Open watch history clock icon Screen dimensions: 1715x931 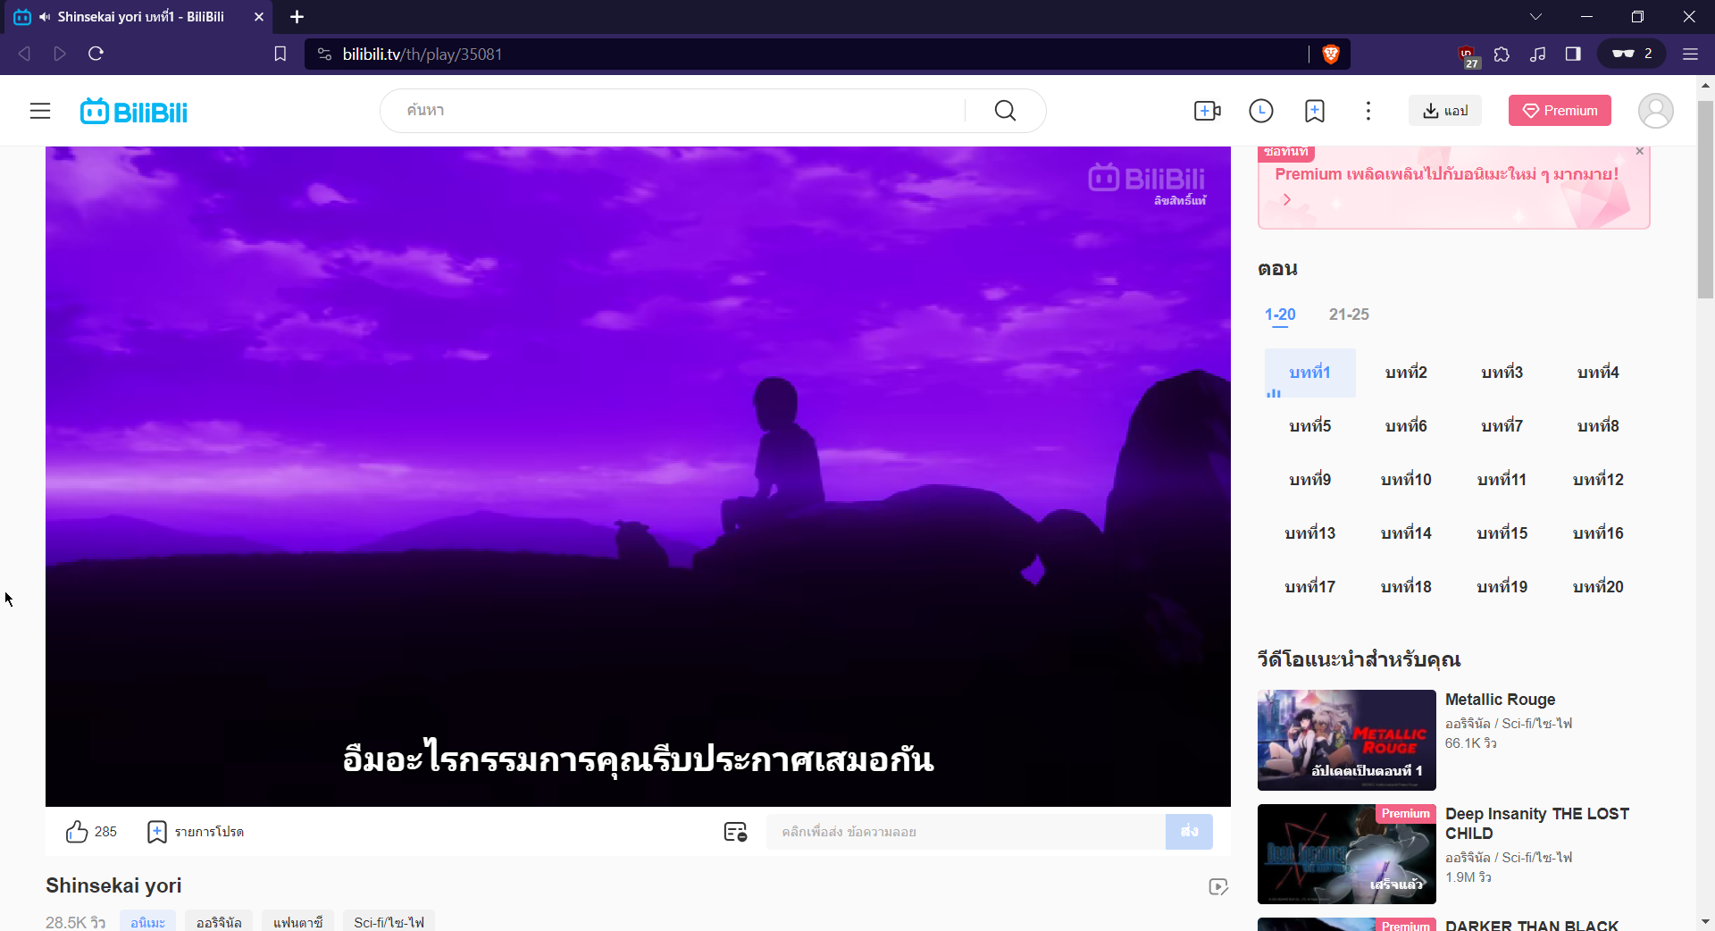click(1261, 111)
